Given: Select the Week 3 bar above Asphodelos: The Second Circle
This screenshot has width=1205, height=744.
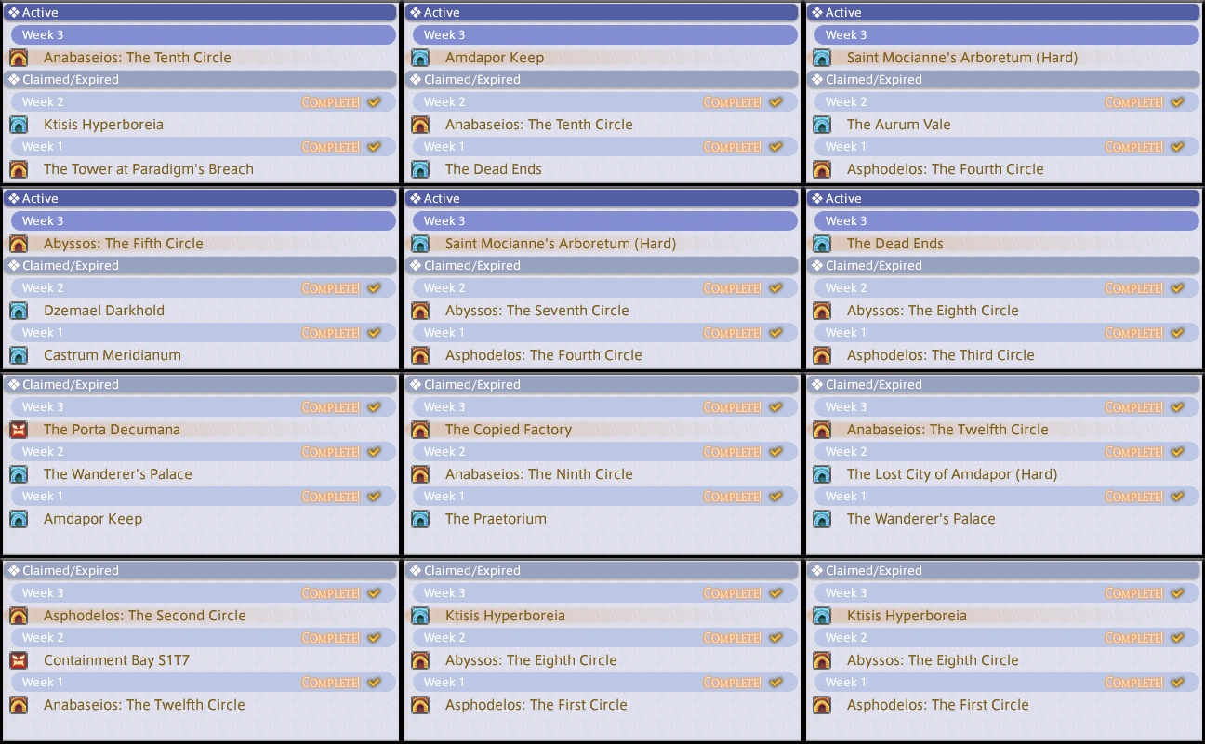Looking at the screenshot, I should point(204,593).
